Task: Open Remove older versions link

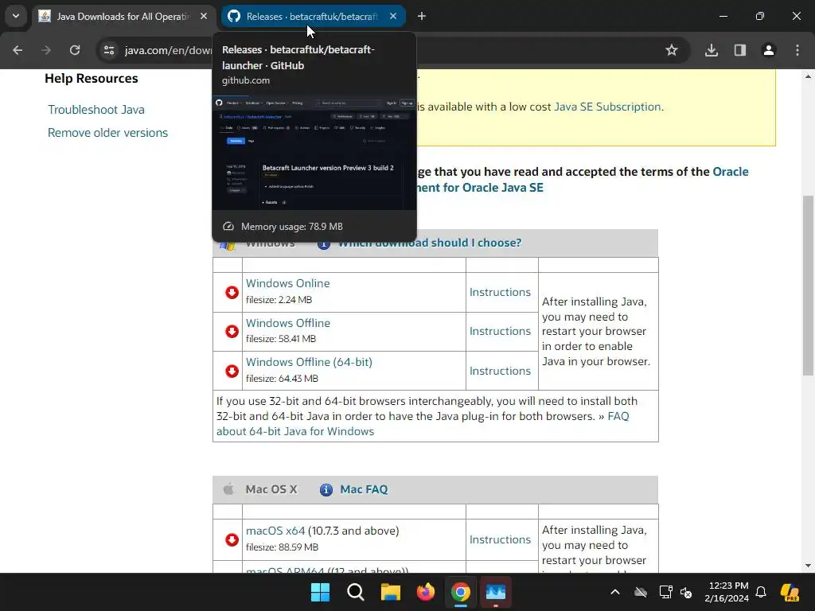Action: coord(107,133)
